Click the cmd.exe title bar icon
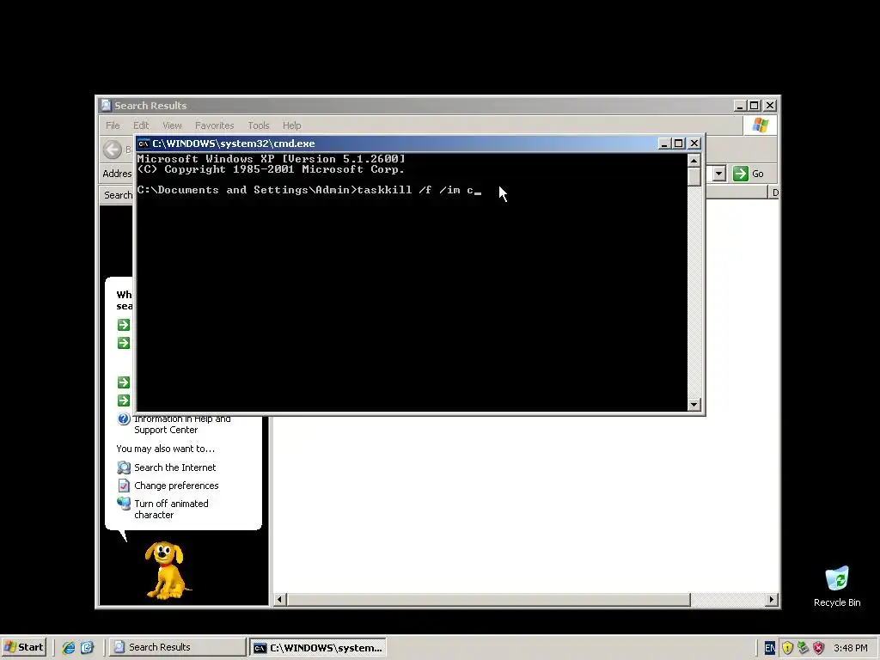880x660 pixels. tap(144, 144)
